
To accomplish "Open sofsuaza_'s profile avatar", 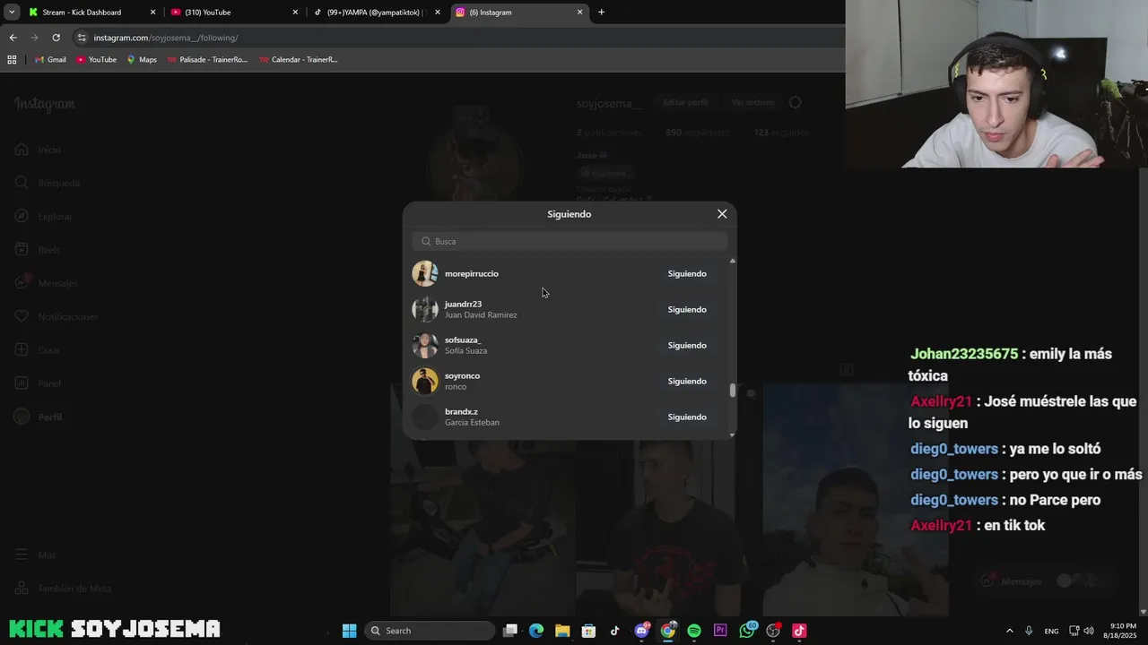I will (x=425, y=345).
